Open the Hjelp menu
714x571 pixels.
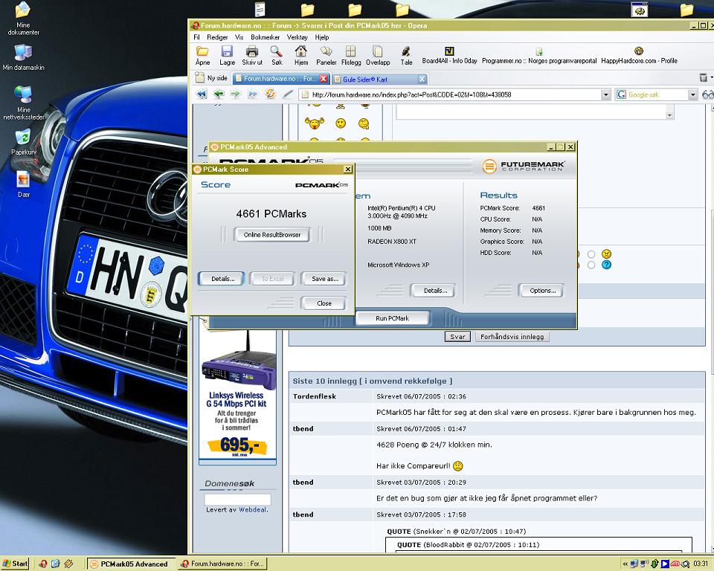point(321,37)
